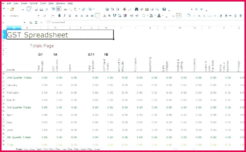
Task: Align text left icon
Action: point(76,16)
